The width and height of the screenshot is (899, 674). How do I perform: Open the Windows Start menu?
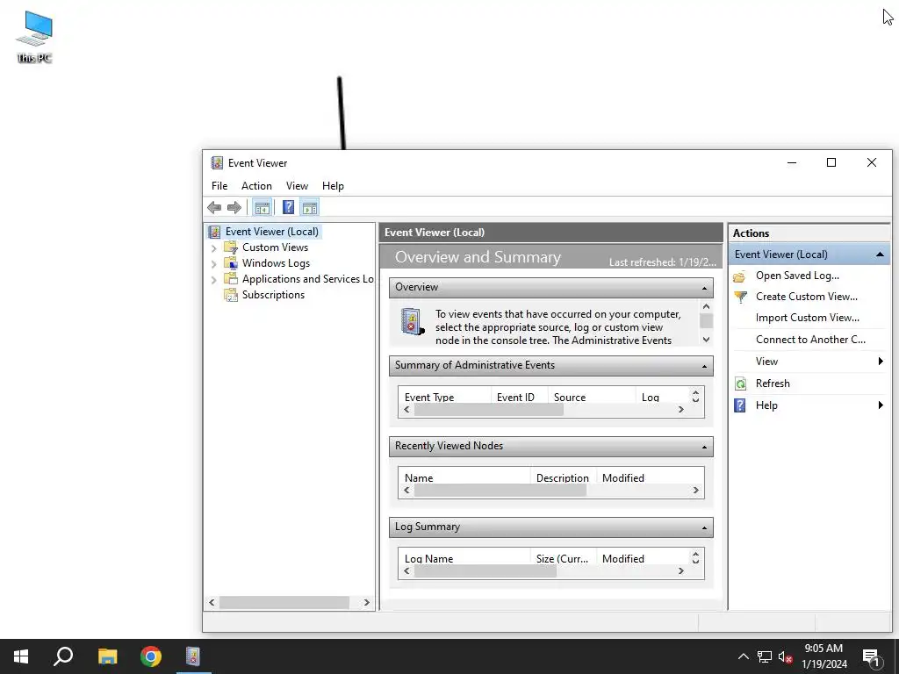[21, 656]
